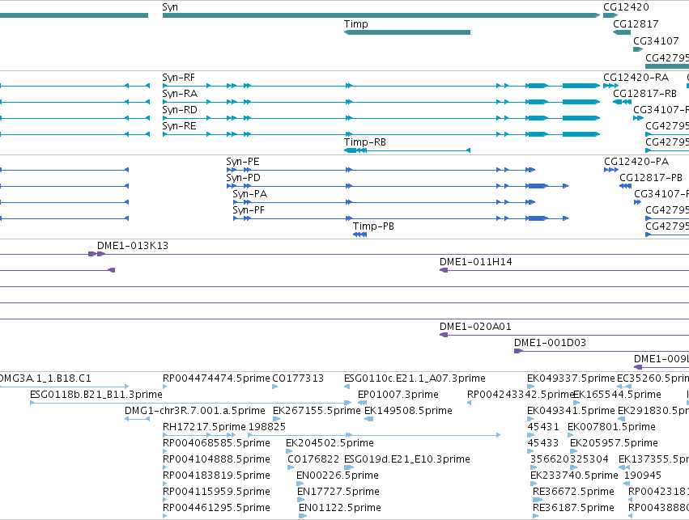Click EST EK149508.5prime

408,411
